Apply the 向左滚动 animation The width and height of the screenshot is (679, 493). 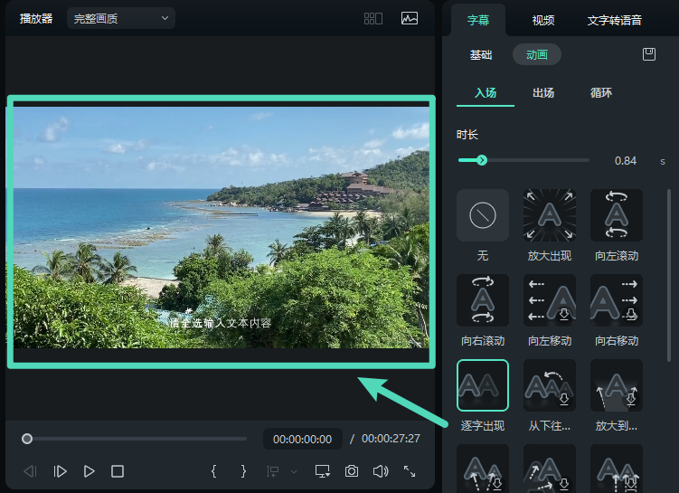coord(617,215)
